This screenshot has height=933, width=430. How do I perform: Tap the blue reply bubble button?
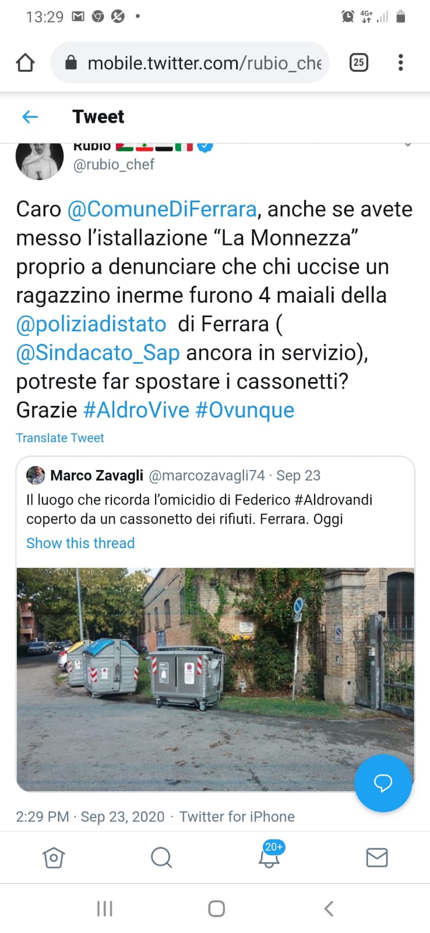coord(383,783)
